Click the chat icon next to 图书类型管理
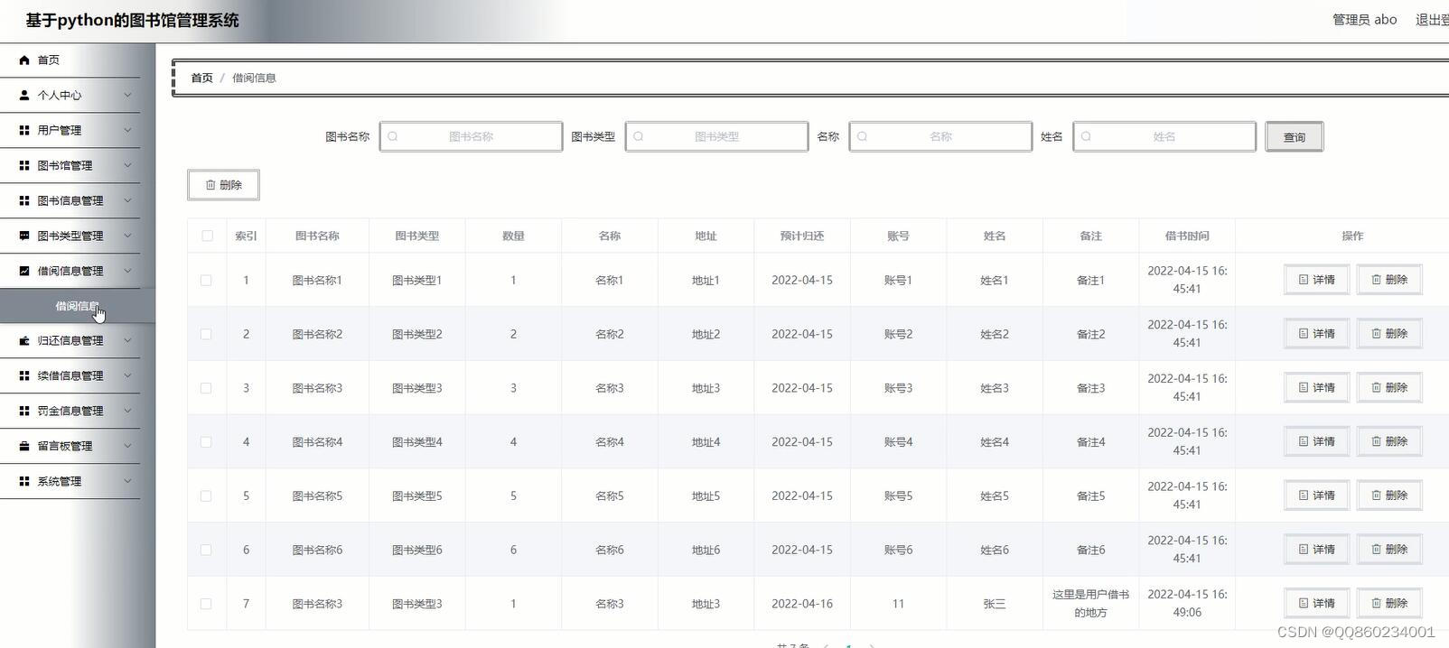This screenshot has width=1449, height=648. point(24,236)
